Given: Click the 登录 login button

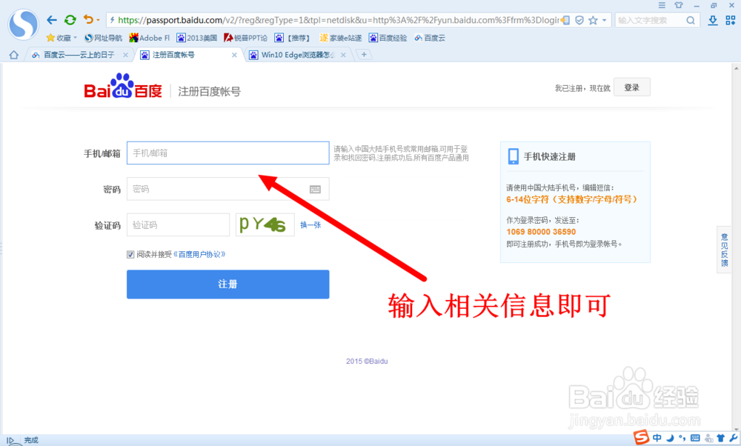Looking at the screenshot, I should point(632,87).
